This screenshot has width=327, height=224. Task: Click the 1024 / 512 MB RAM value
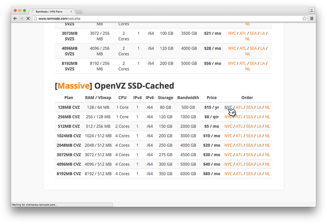coord(98,136)
